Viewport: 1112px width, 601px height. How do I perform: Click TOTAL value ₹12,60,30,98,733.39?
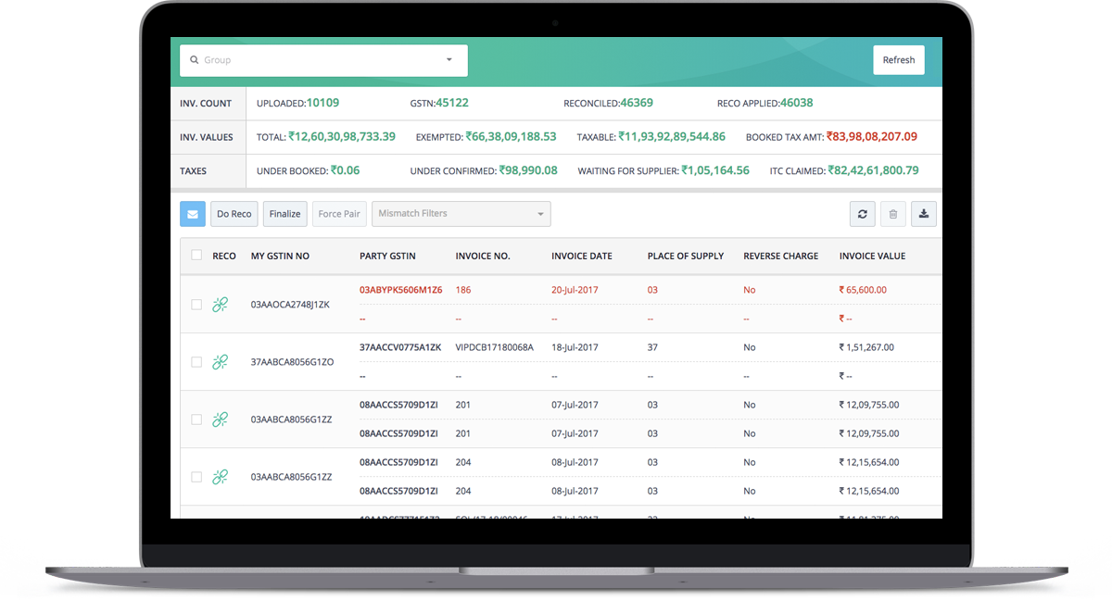coord(342,136)
